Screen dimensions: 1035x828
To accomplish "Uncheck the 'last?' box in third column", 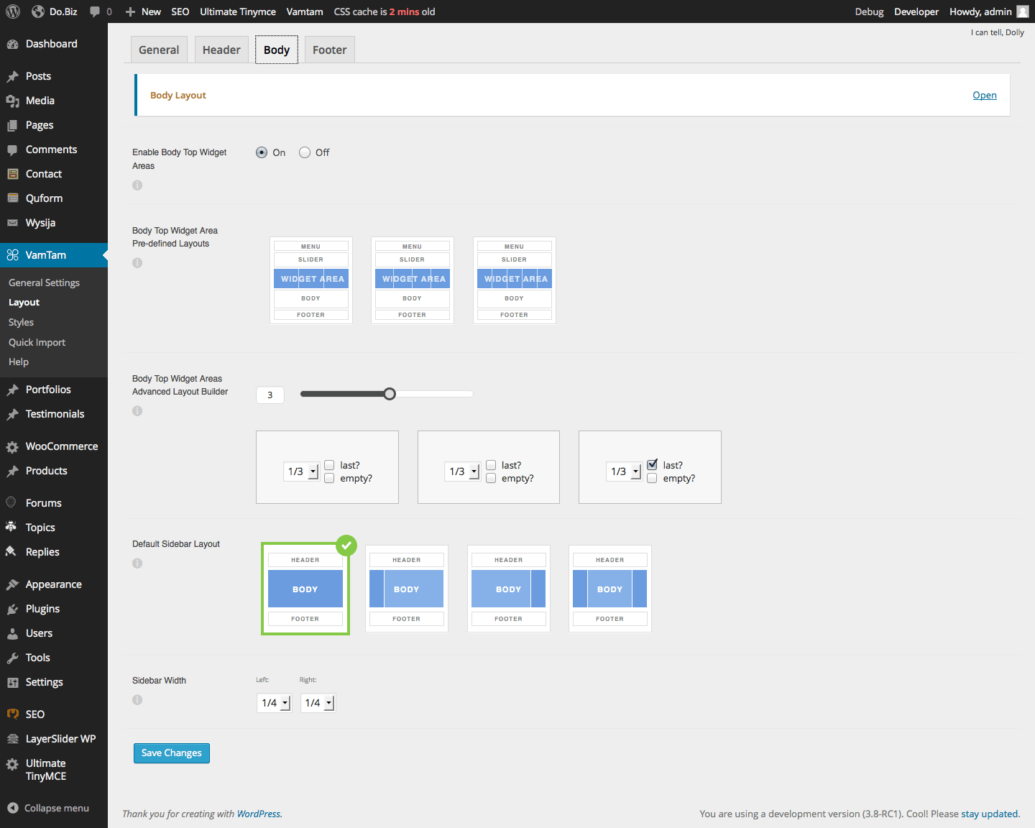I will [652, 465].
